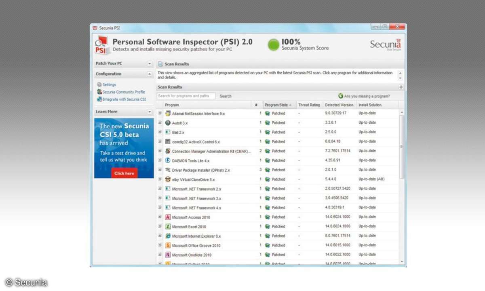485x291 pixels.
Task: Sort by Install Solution column header
Action: [x=377, y=105]
